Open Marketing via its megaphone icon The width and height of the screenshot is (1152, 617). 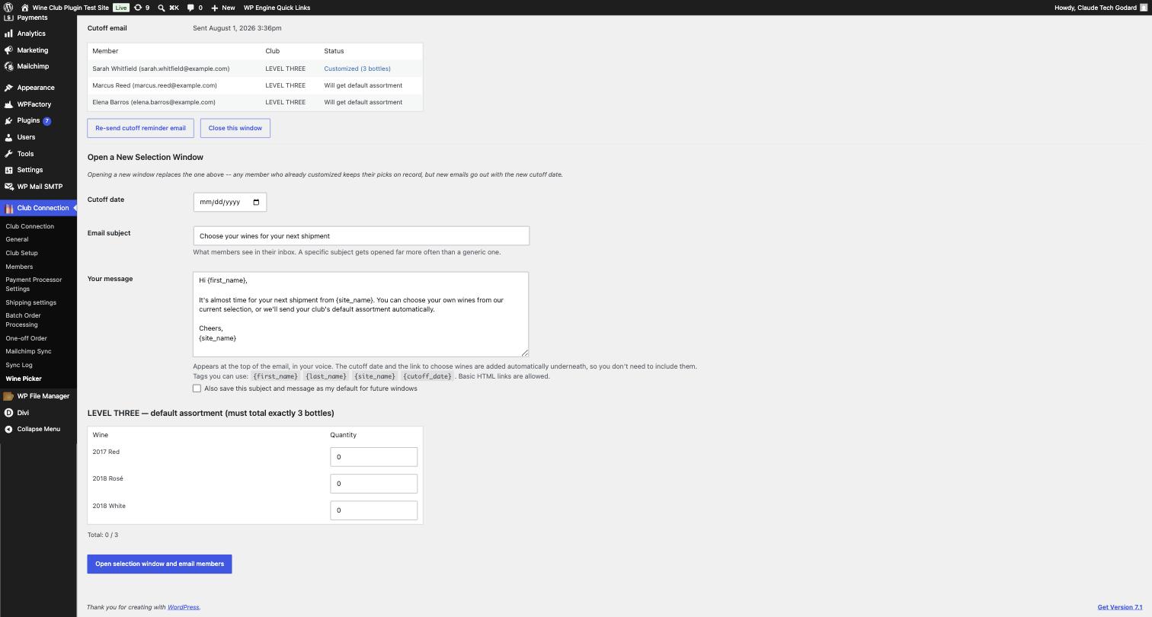tap(8, 50)
